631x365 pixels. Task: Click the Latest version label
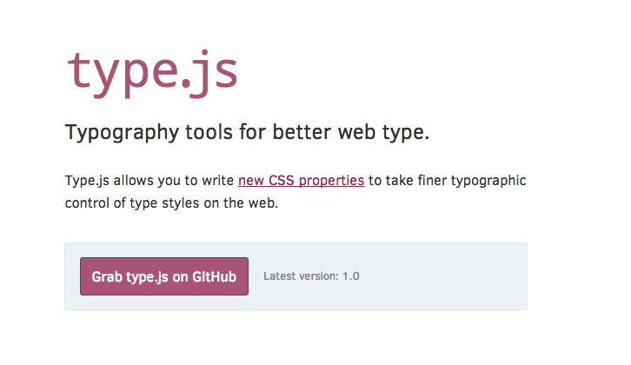(301, 276)
